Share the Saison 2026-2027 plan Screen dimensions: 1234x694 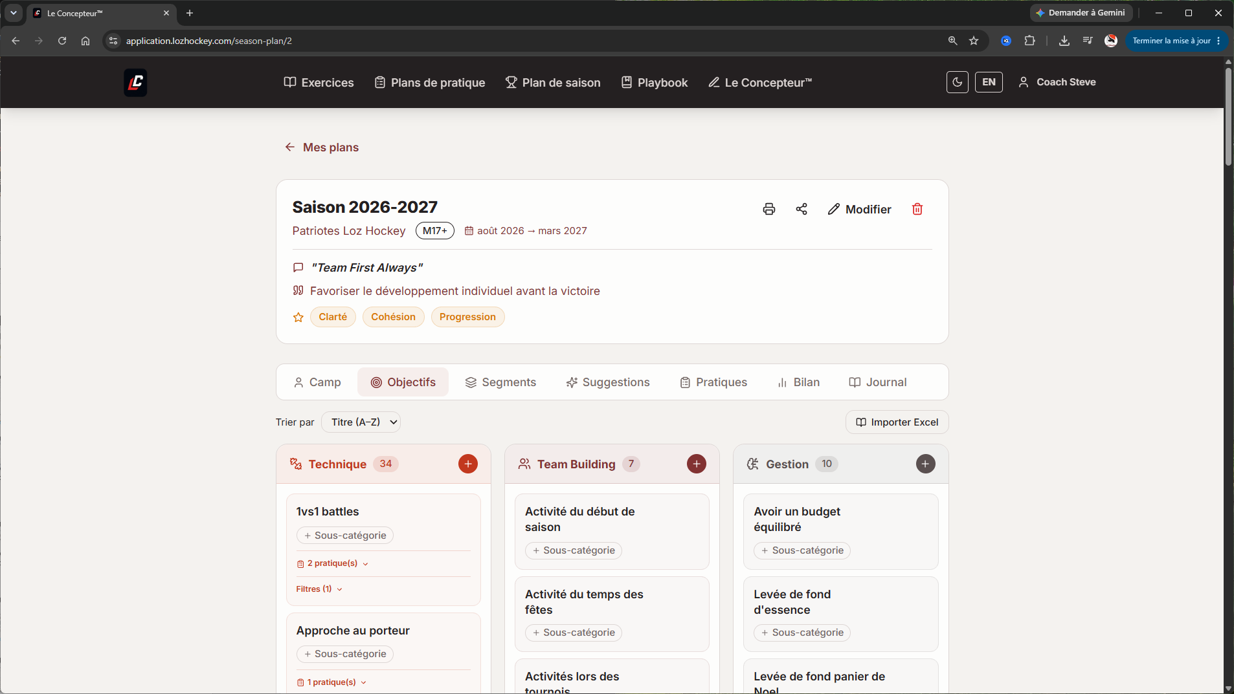[802, 209]
